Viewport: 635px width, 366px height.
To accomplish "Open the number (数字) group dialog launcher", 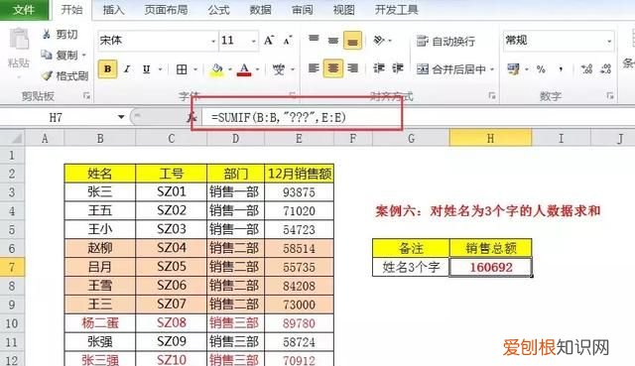I will point(610,96).
